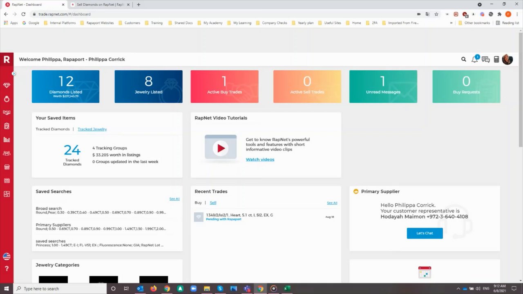Viewport: 523px width, 294px height.
Task: Open the question mark help icon
Action: coord(7,269)
